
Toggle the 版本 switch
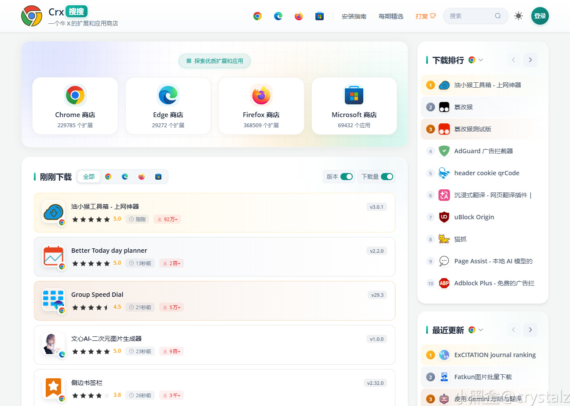pos(347,177)
